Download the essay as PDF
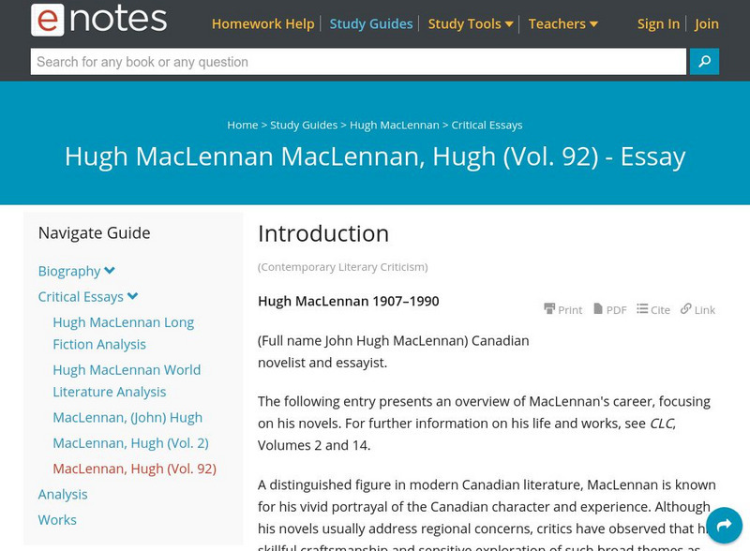 click(609, 309)
